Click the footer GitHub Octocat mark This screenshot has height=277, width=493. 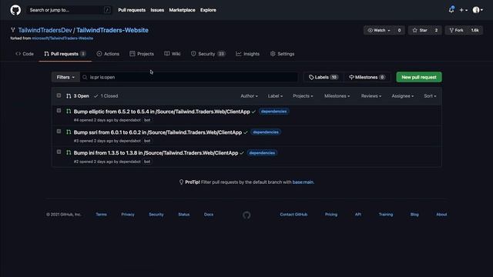246,215
